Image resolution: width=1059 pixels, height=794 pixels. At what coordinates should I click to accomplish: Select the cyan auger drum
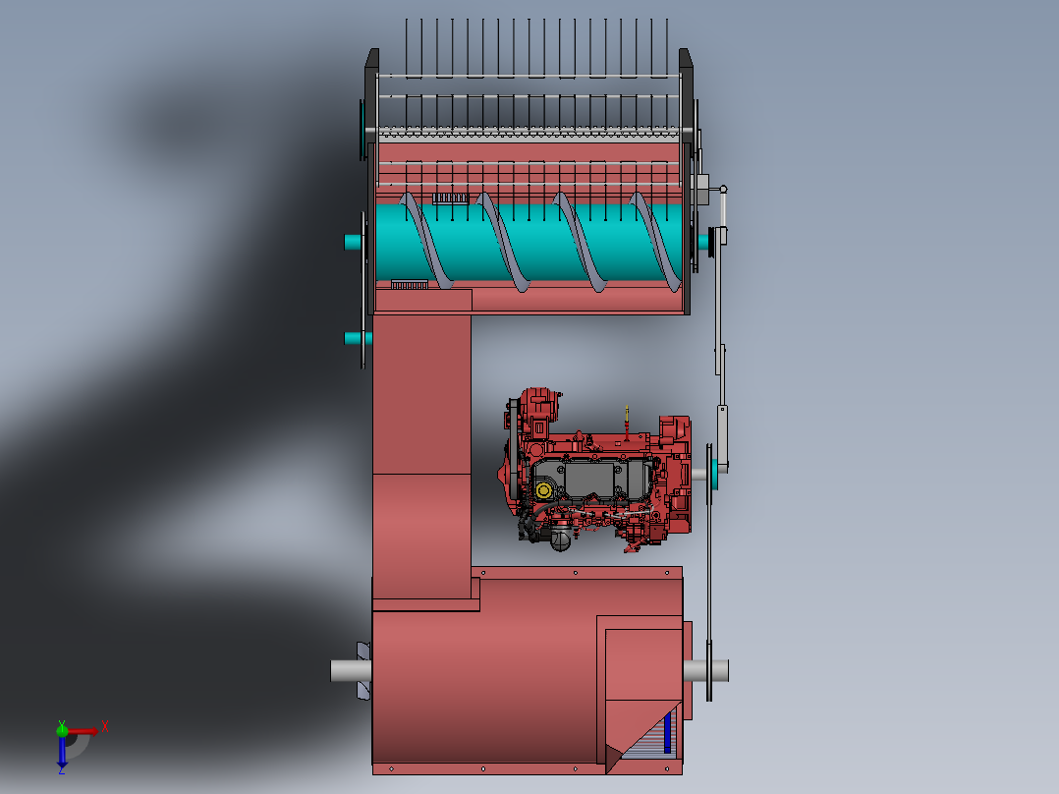click(x=529, y=244)
